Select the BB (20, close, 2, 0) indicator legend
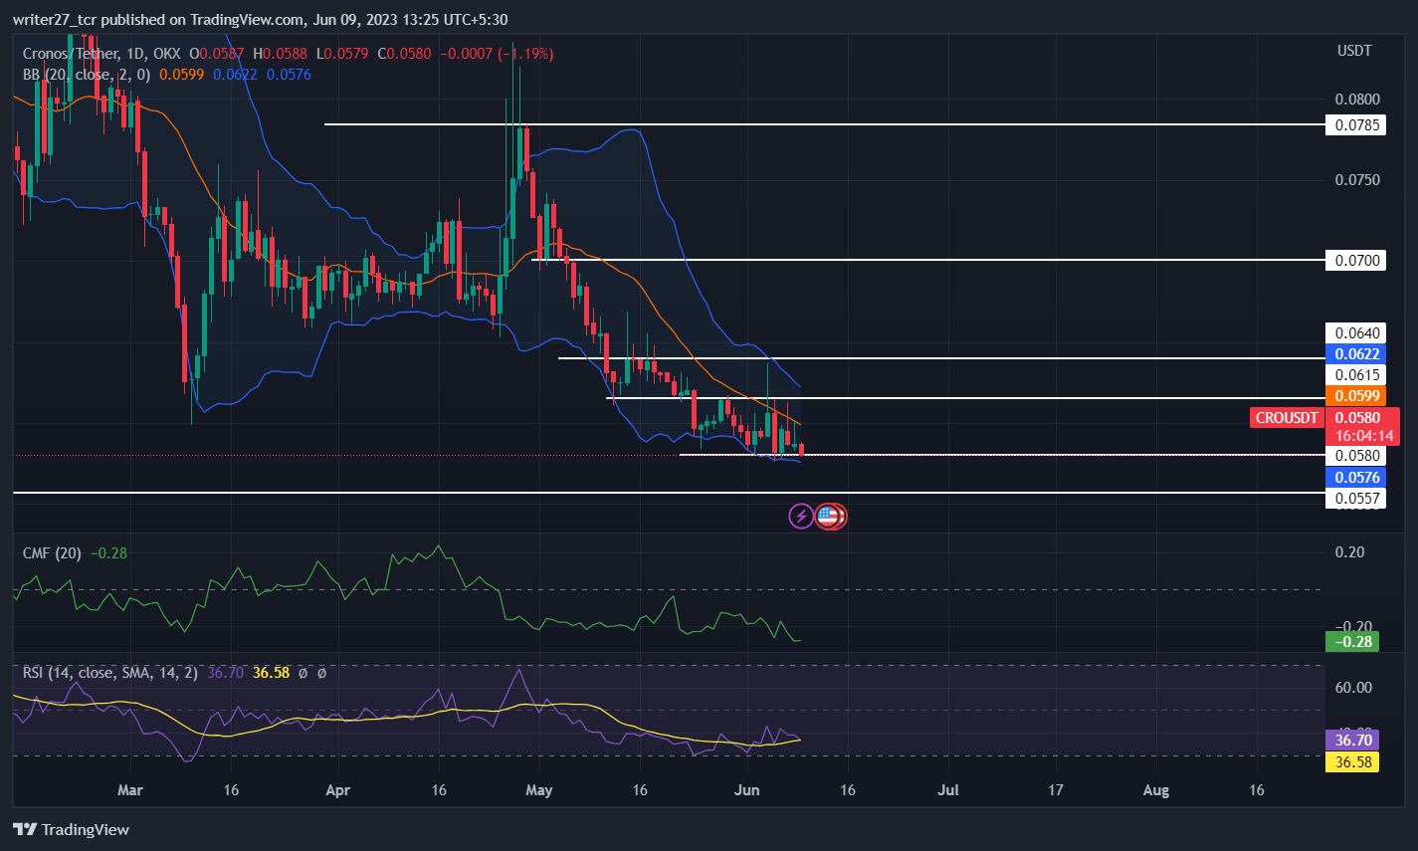The height and width of the screenshot is (851, 1418). [x=87, y=75]
